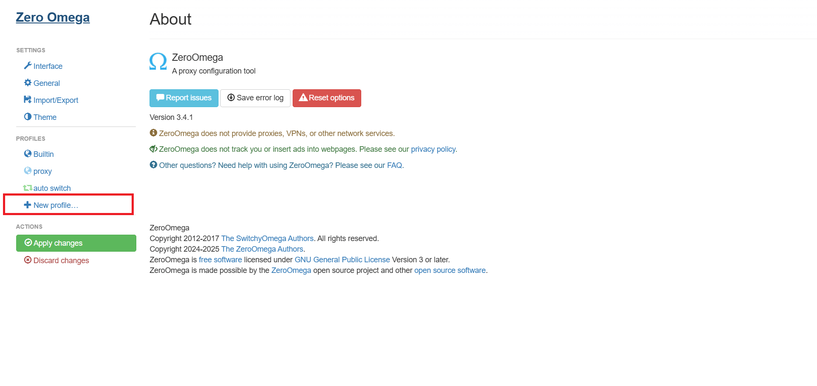Open the Interface settings page

pos(48,66)
